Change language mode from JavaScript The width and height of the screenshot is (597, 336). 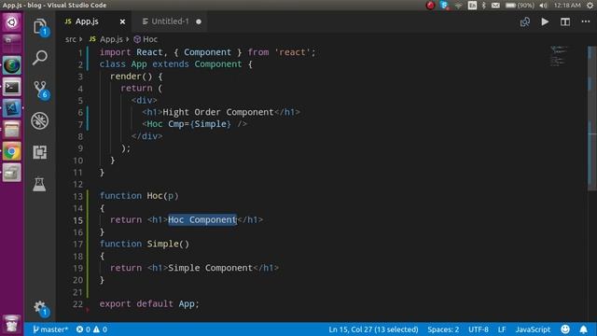click(x=533, y=329)
